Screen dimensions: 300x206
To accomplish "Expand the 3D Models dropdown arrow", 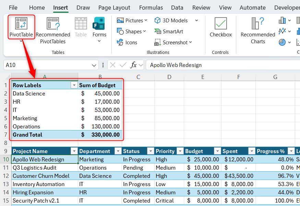I will pos(196,20).
